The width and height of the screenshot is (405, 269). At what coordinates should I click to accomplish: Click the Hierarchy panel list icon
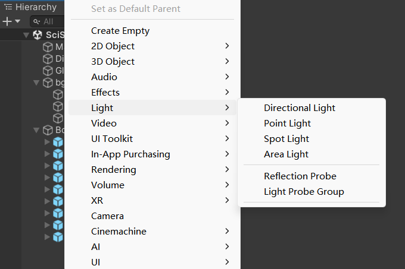click(8, 8)
